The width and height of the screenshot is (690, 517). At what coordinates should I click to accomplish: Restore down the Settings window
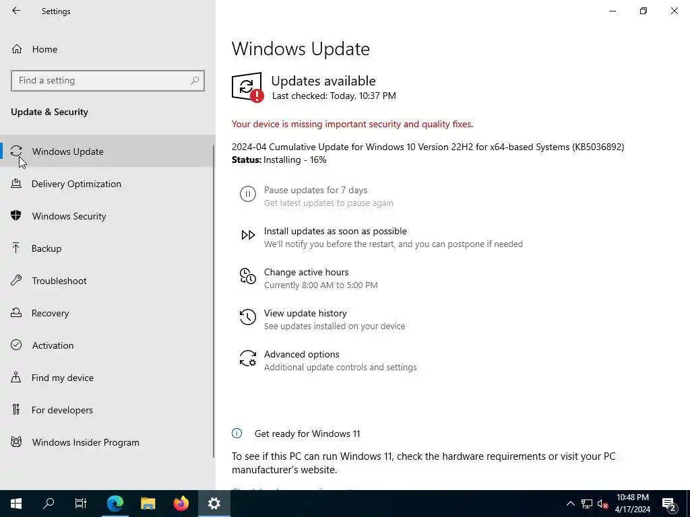(x=644, y=11)
